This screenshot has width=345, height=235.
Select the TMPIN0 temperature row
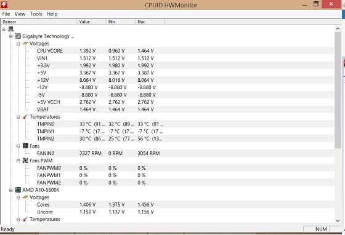pyautogui.click(x=185, y=124)
